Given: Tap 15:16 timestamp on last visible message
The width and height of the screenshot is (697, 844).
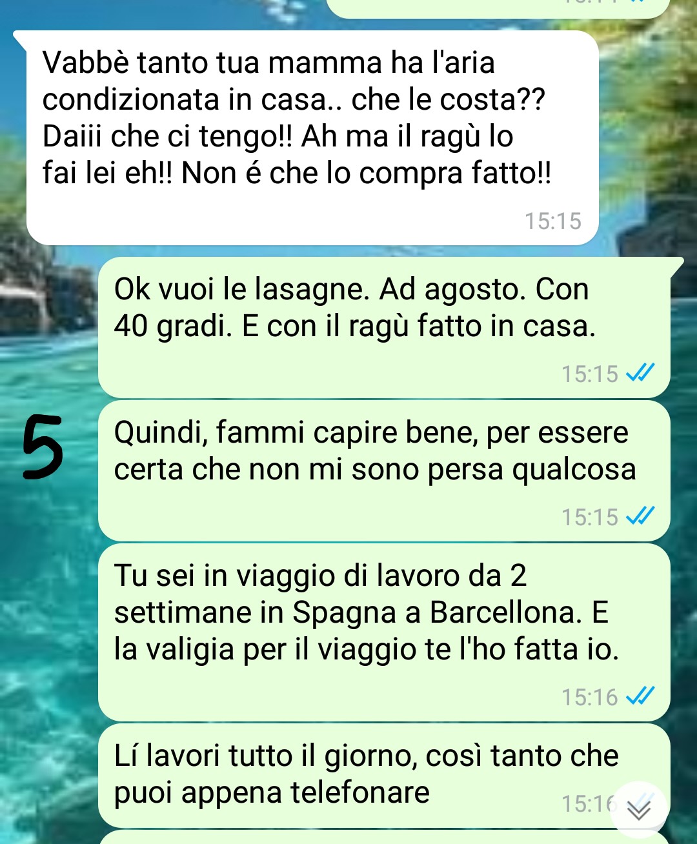Looking at the screenshot, I should click(x=586, y=803).
